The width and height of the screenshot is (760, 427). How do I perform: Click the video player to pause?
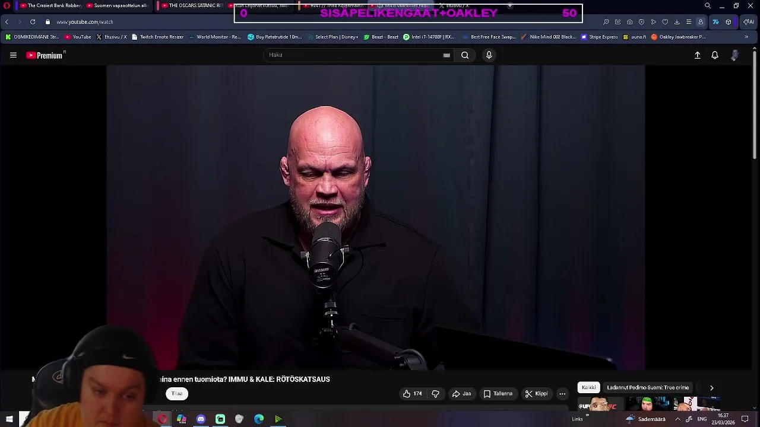click(x=376, y=218)
